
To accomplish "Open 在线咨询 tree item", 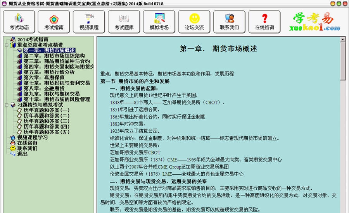I will point(28,143).
